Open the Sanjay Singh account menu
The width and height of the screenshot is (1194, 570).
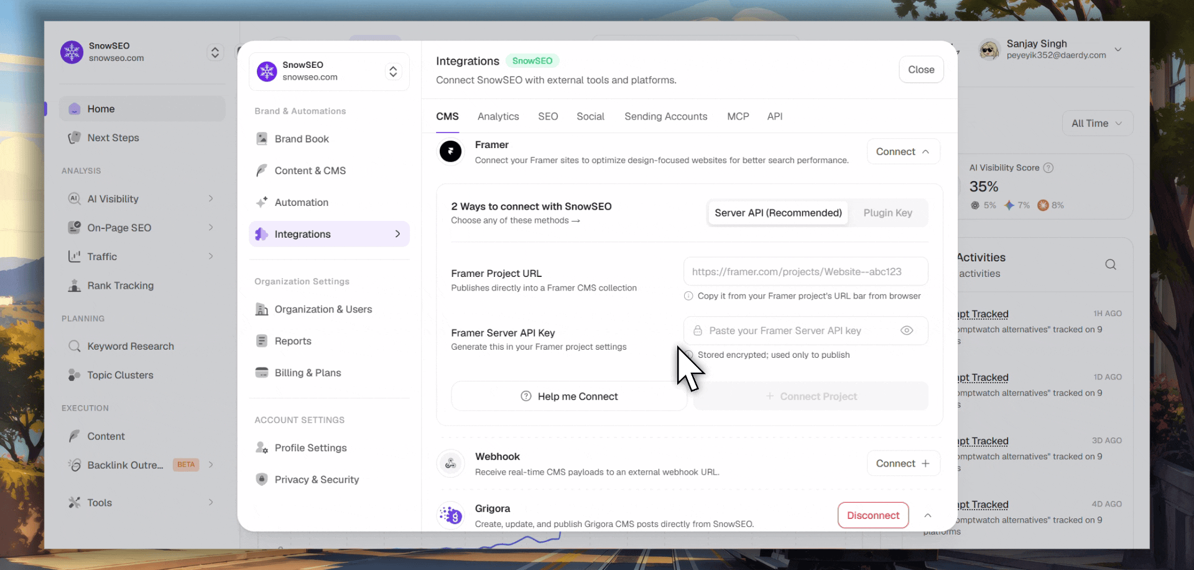[x=1118, y=50]
